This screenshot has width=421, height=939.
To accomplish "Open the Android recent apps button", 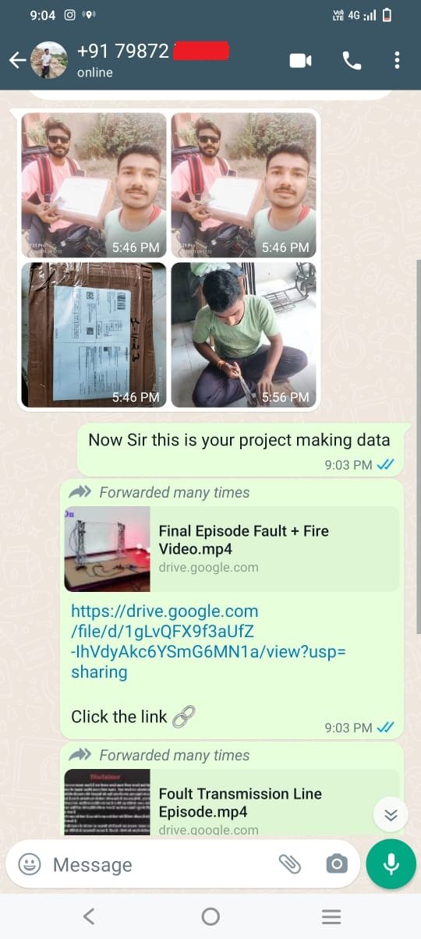I will 331,916.
